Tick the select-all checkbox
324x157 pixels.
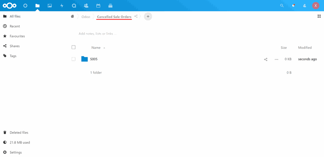click(x=74, y=47)
